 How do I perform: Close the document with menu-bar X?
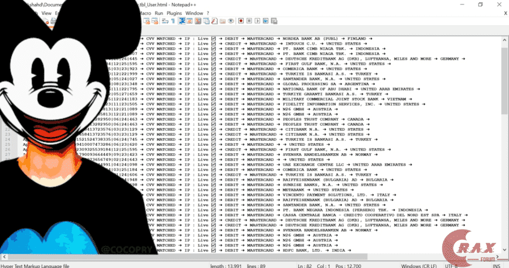pyautogui.click(x=506, y=14)
